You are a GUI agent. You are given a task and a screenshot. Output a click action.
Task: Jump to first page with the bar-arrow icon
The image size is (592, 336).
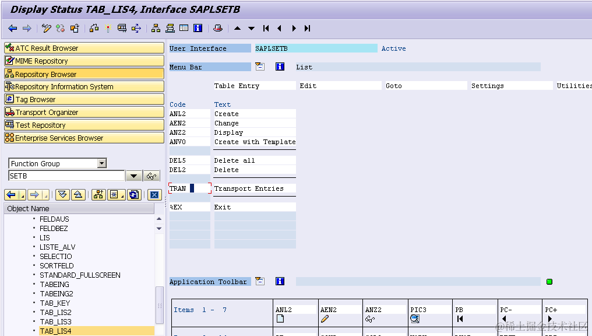tap(266, 29)
